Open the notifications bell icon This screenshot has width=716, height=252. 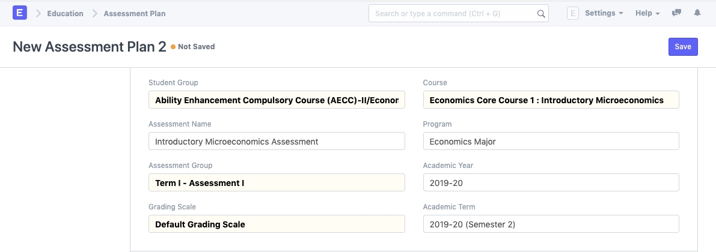[x=697, y=13]
